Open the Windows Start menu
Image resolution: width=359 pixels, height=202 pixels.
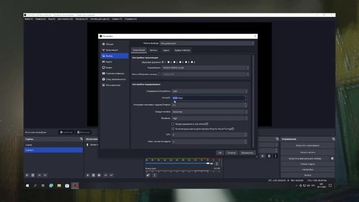27,186
